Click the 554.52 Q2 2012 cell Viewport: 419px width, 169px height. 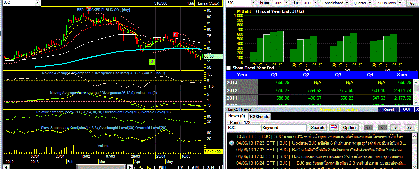point(306,90)
